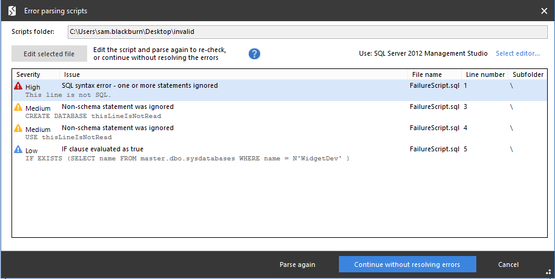This screenshot has width=555, height=279.
Task: Sort by the Issue column header
Action: [72, 74]
